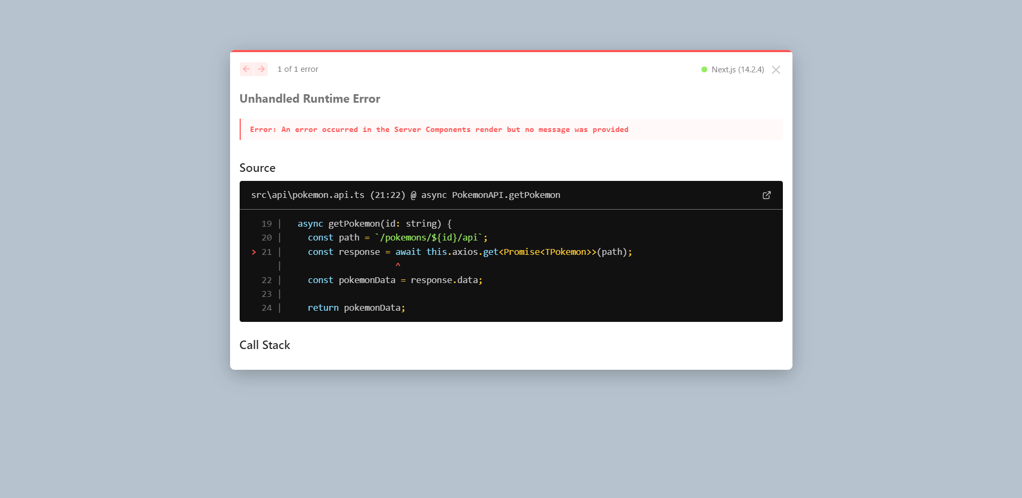
Task: Click the red caret error marker
Action: click(398, 265)
